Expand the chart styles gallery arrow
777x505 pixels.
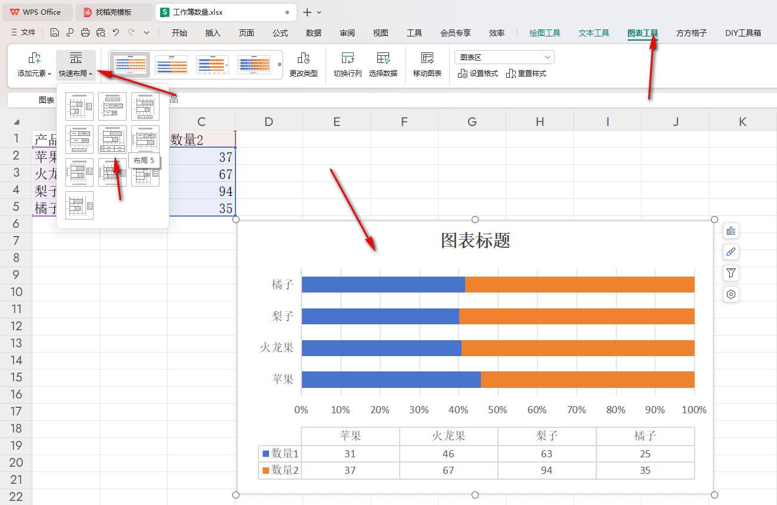pyautogui.click(x=280, y=64)
